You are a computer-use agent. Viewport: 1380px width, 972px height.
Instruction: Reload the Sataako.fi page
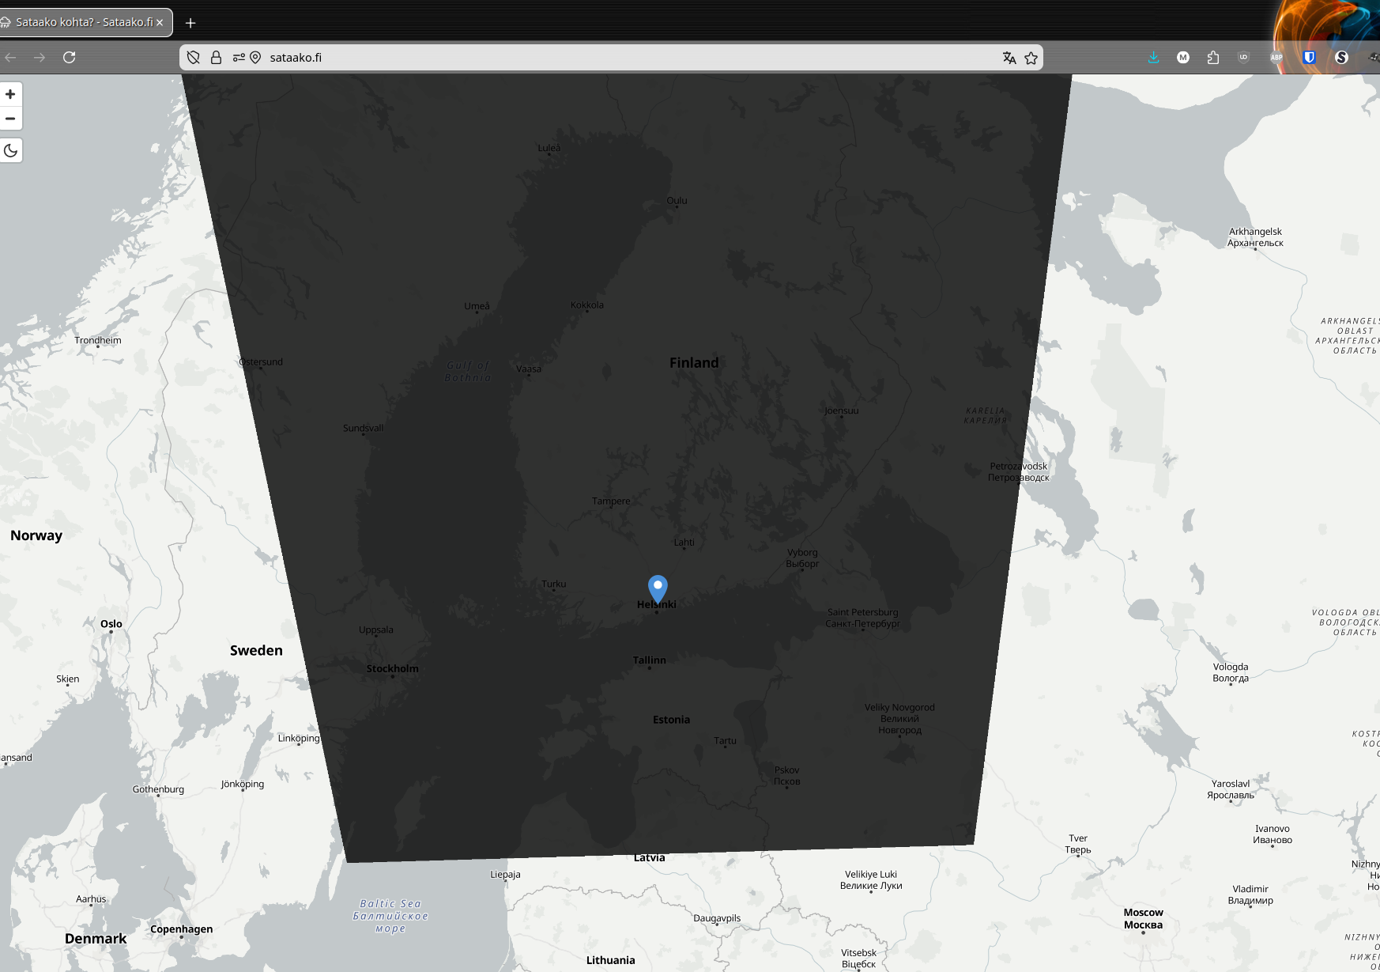(x=70, y=57)
